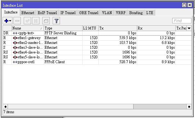The width and height of the screenshot is (195, 118).
Task: Switch to the Bonding tab
Action: (x=136, y=13)
